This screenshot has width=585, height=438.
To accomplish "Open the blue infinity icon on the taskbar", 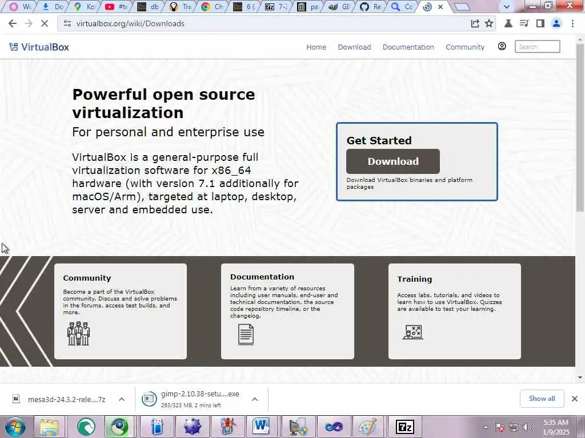I will [334, 427].
